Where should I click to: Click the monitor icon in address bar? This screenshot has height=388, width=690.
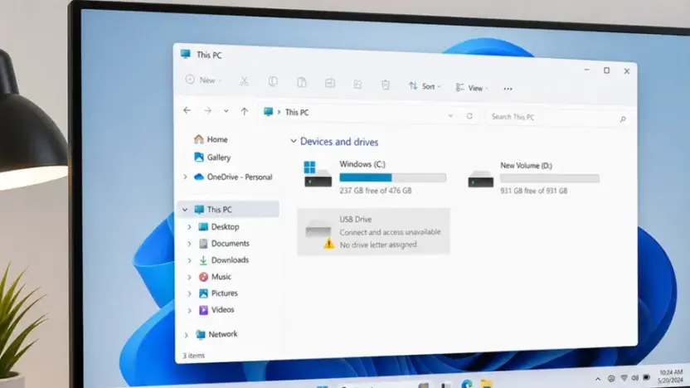[x=268, y=112]
